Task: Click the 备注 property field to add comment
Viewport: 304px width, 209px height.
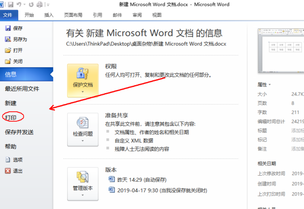Action: pos(297,149)
